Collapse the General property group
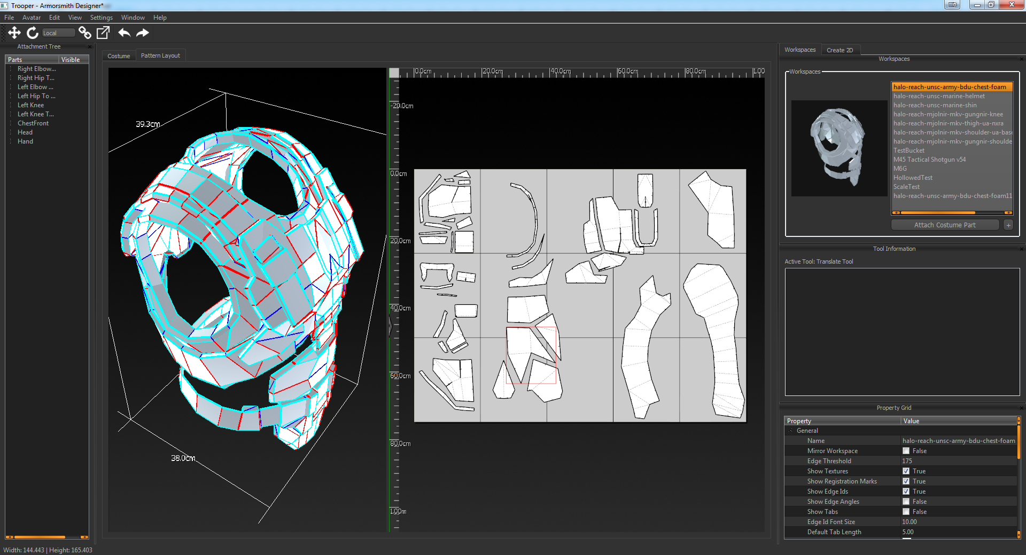This screenshot has width=1026, height=555. point(791,431)
